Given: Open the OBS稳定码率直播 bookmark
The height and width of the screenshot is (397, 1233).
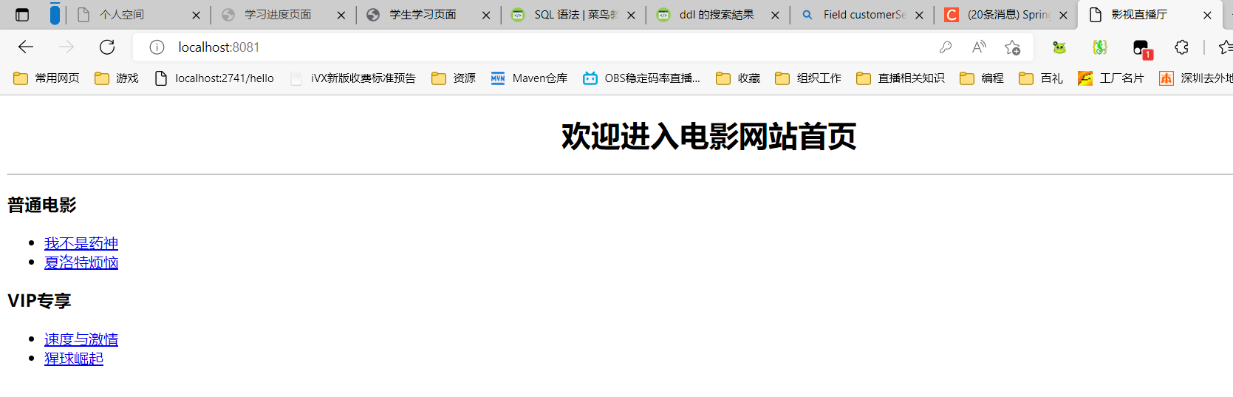Looking at the screenshot, I should 641,78.
